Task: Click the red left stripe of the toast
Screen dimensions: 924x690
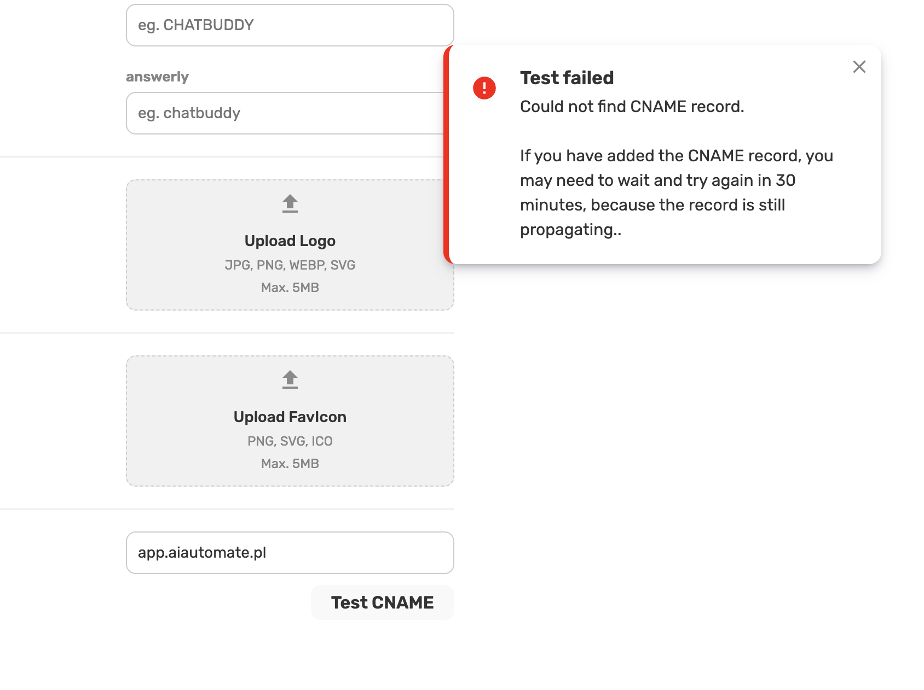Action: pyautogui.click(x=446, y=155)
